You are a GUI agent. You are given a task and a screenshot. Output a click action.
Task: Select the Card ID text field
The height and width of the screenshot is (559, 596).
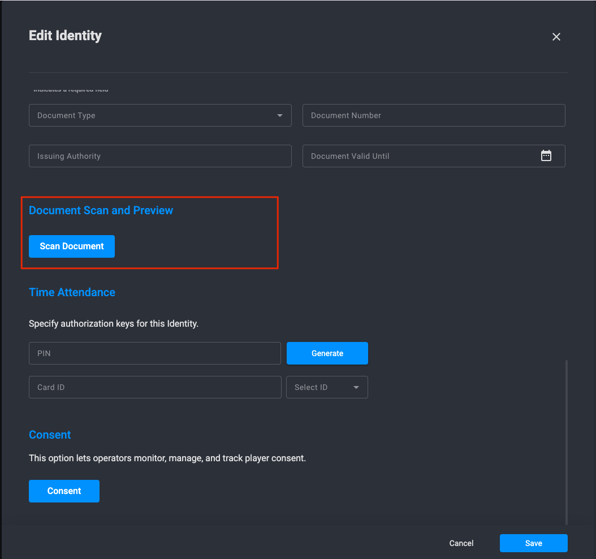point(155,387)
